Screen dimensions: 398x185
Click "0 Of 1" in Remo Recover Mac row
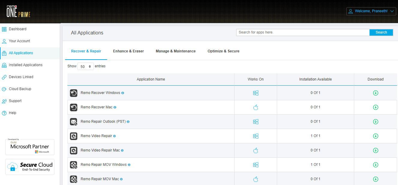(x=316, y=107)
